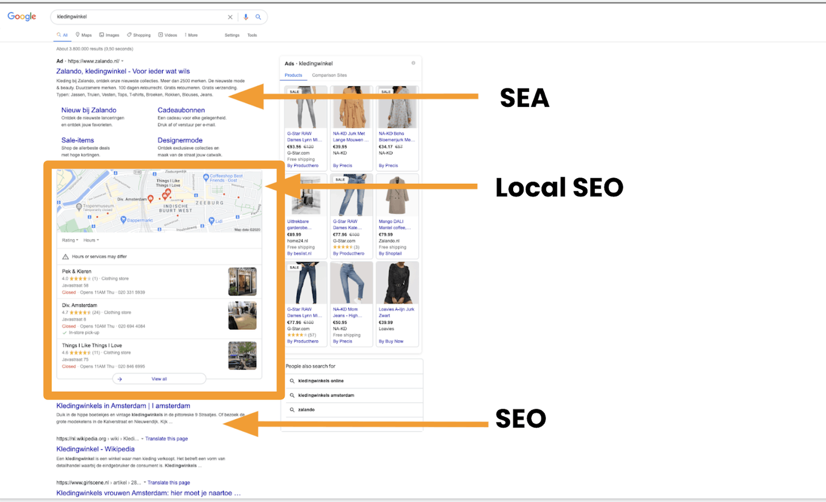Open the Loavies A-lijn Jurk Zwart product
Image resolution: width=826 pixels, height=502 pixels.
pos(396,312)
